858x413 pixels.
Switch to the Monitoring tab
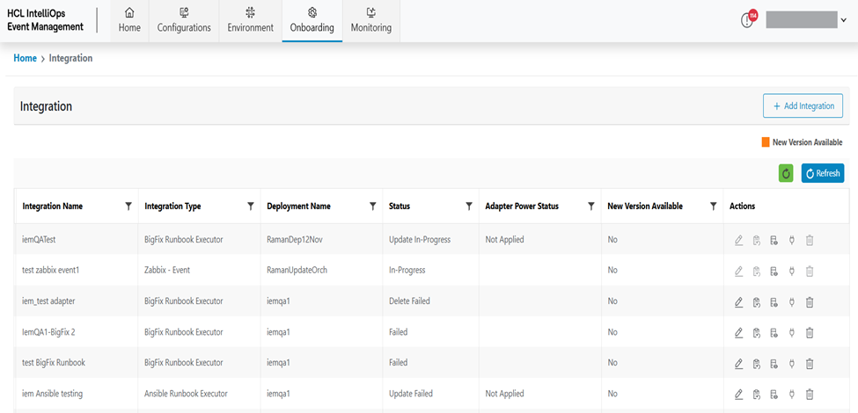pos(370,20)
